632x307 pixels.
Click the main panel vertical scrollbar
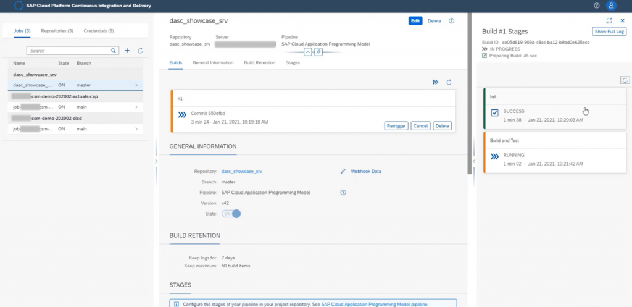point(469,93)
